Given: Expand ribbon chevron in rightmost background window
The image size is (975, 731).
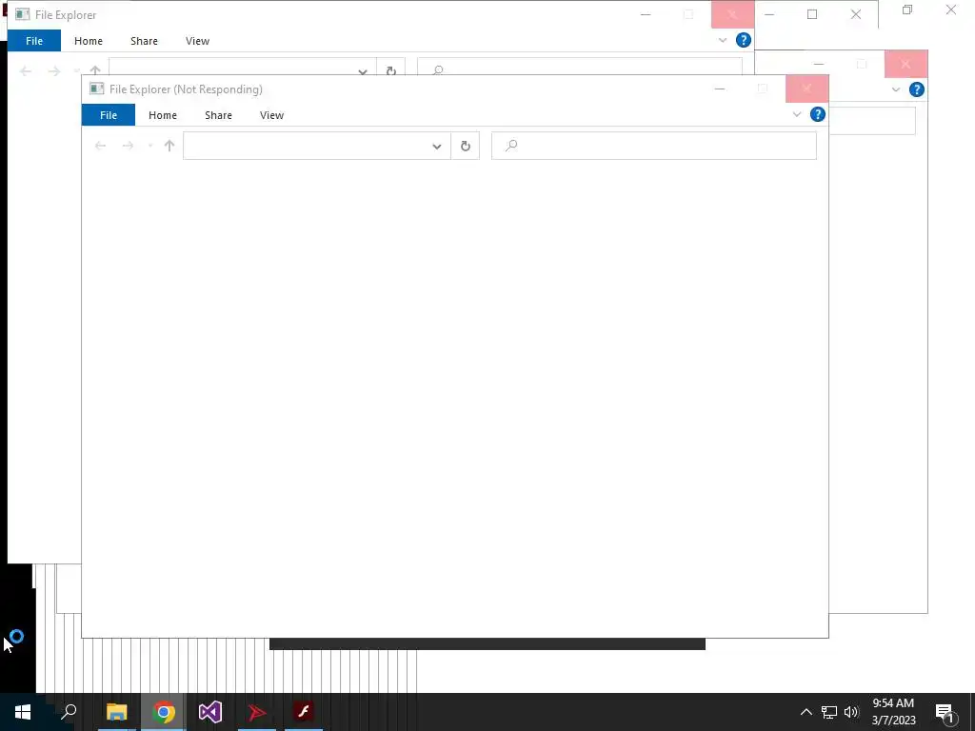Looking at the screenshot, I should point(895,89).
